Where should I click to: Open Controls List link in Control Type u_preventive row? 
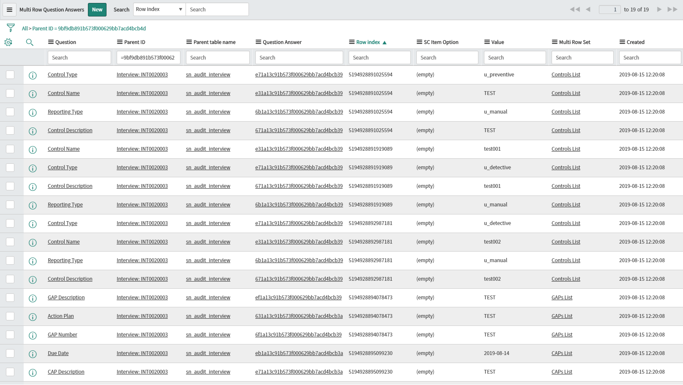tap(566, 75)
